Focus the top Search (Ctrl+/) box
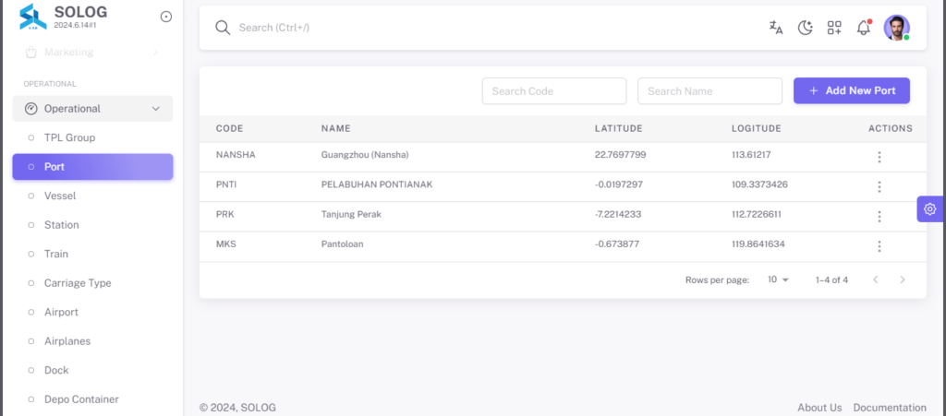946x416 pixels. point(273,28)
